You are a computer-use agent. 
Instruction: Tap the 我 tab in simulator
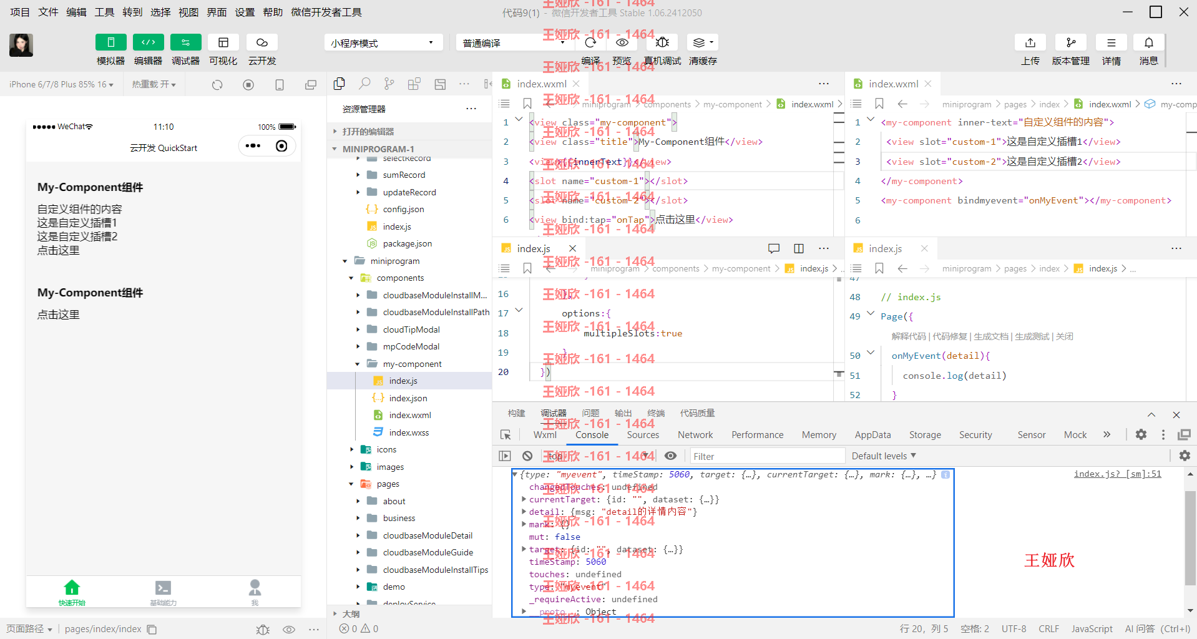point(255,592)
